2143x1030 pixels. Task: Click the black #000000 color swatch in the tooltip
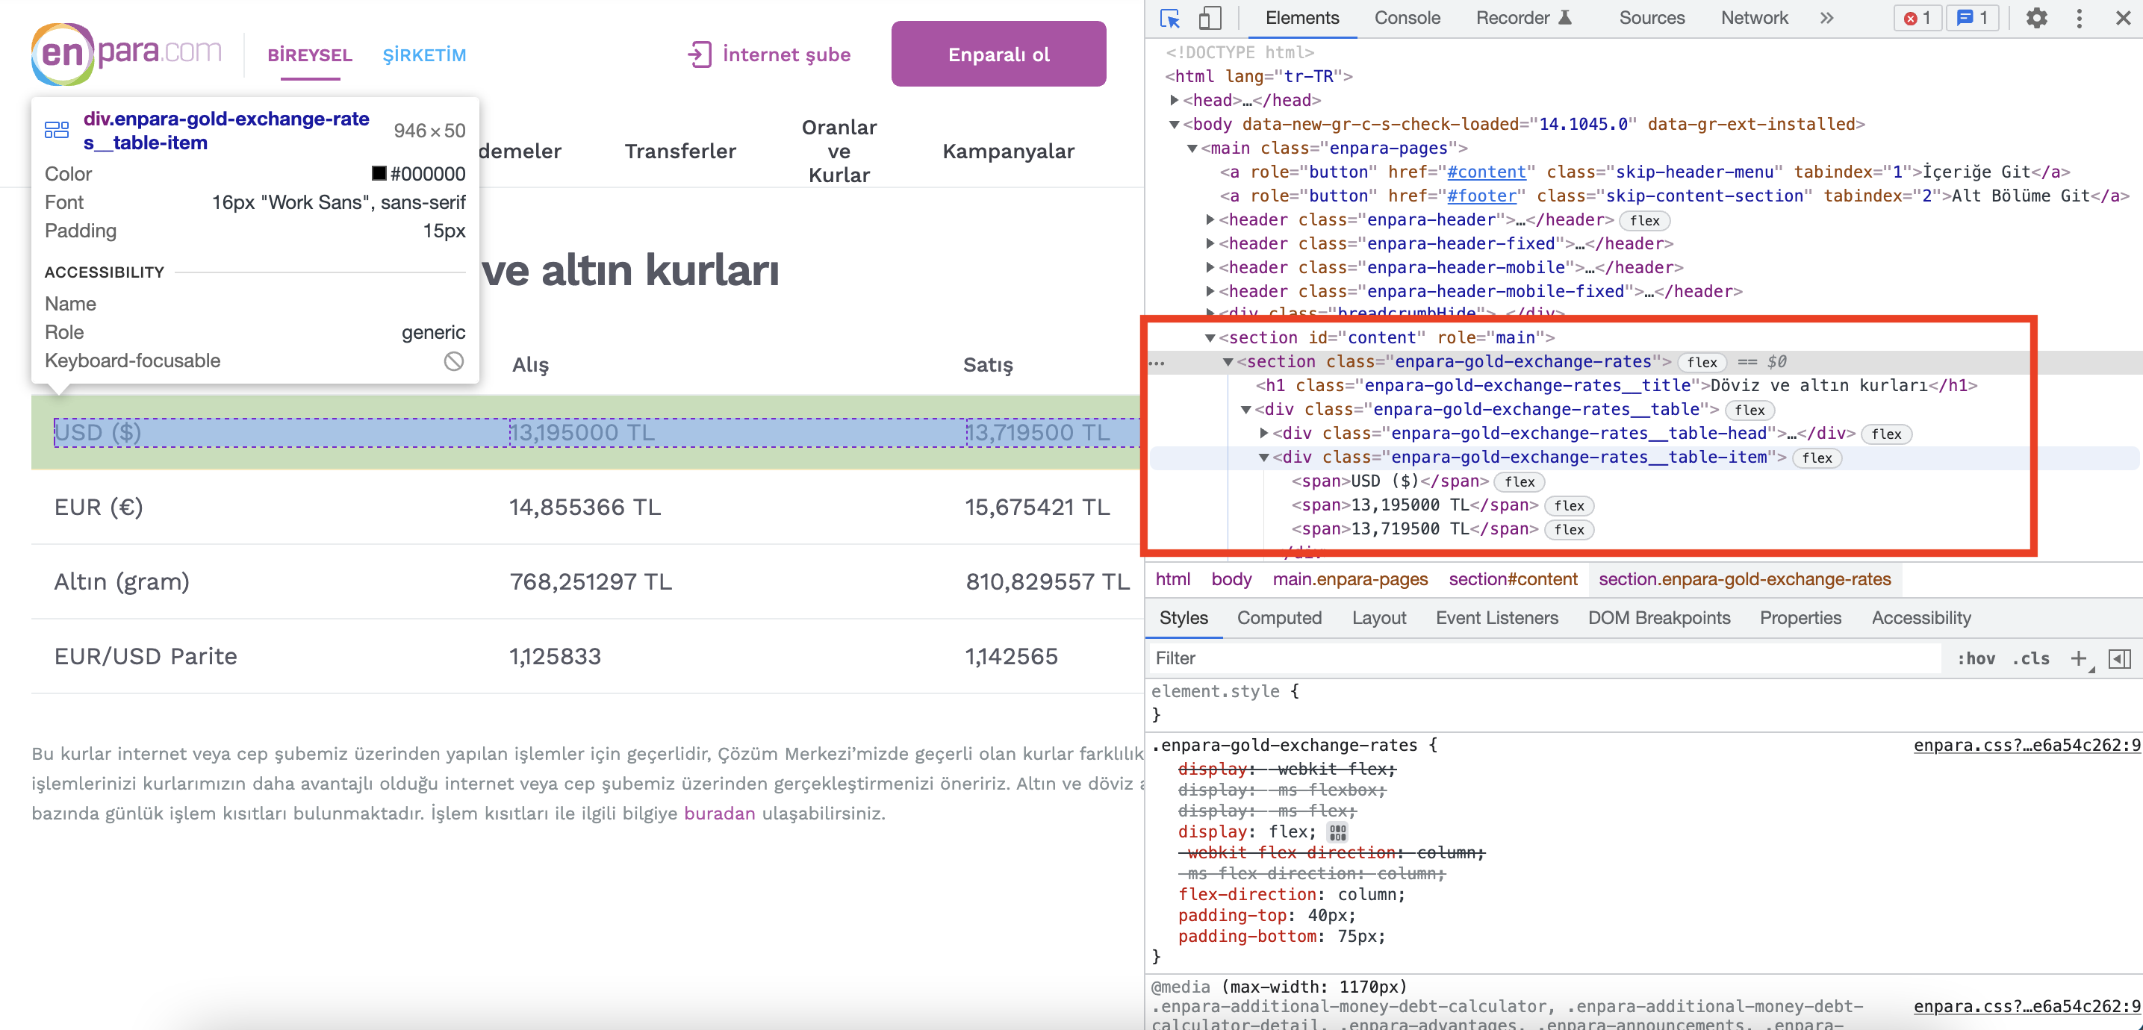(x=379, y=174)
